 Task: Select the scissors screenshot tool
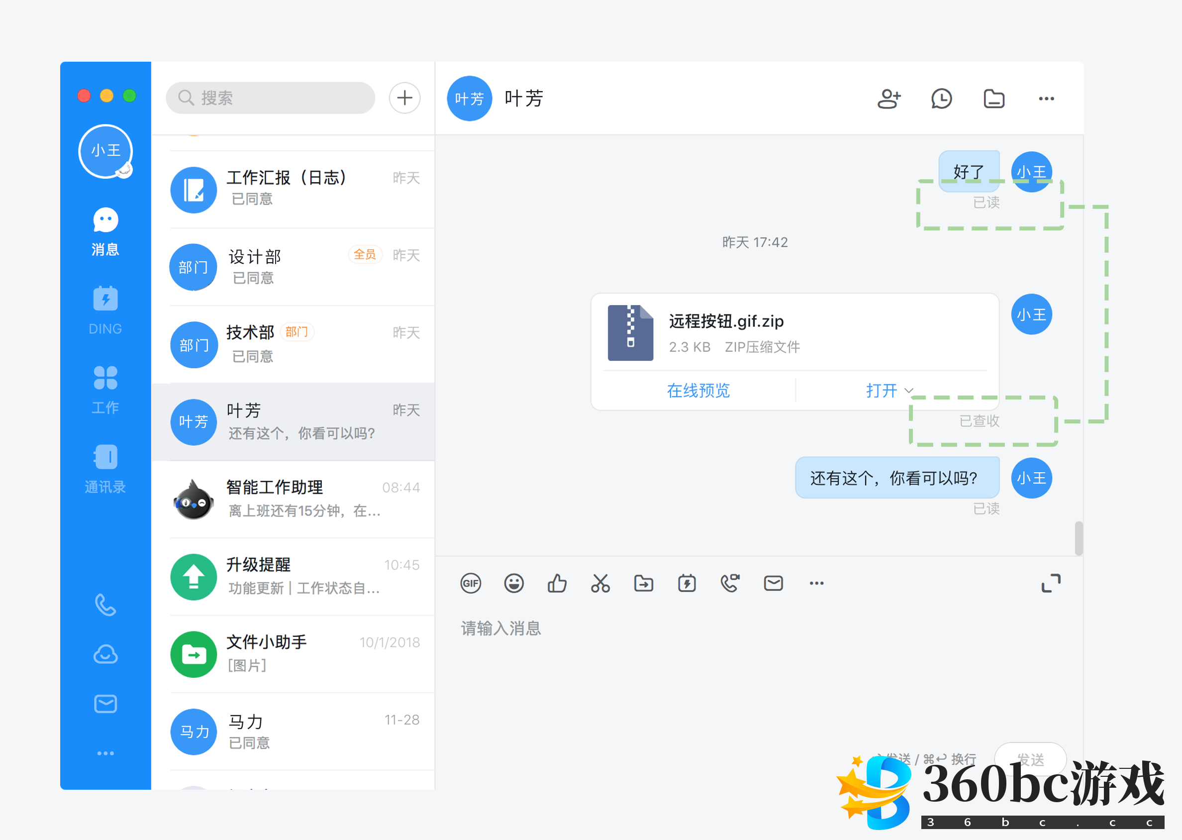[x=600, y=583]
